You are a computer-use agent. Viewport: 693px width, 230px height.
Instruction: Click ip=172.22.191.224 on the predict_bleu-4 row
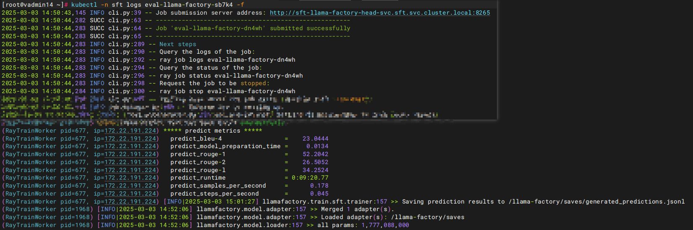pos(125,139)
